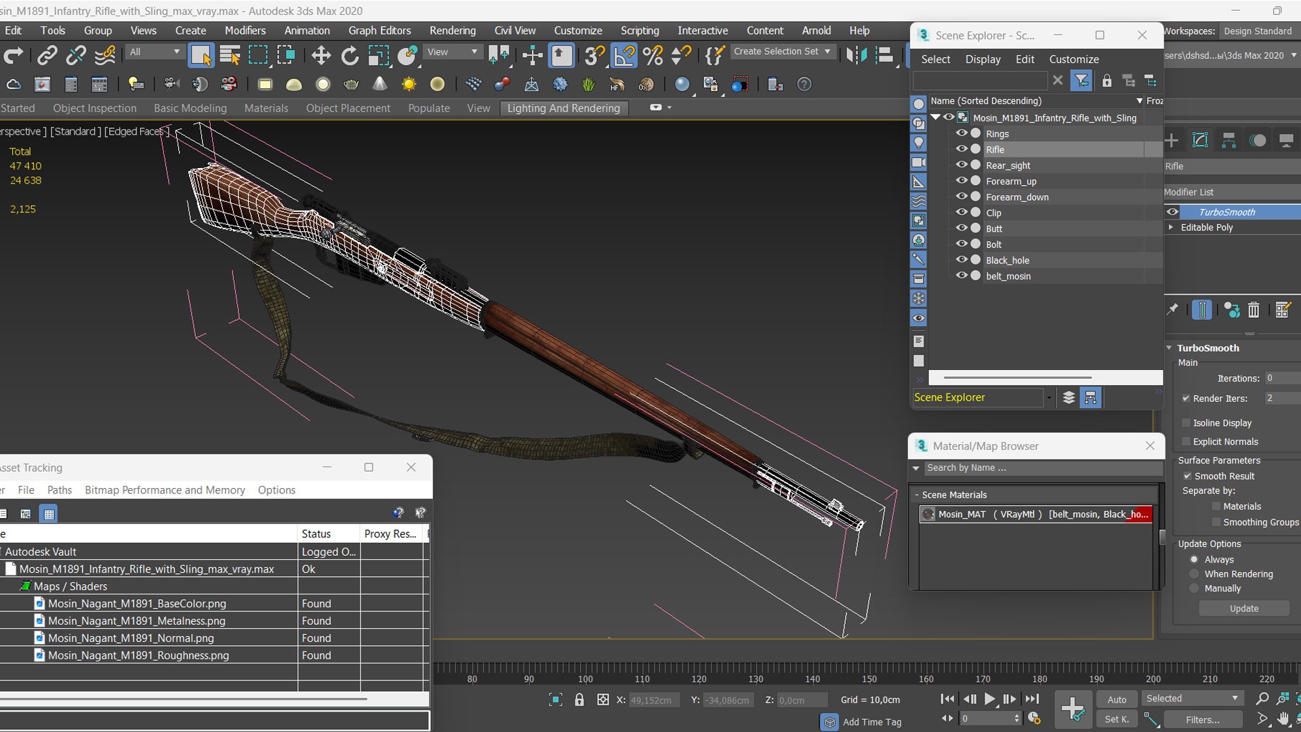Screen dimensions: 1301x732
Task: Click the Mirror tool icon
Action: pyautogui.click(x=856, y=56)
